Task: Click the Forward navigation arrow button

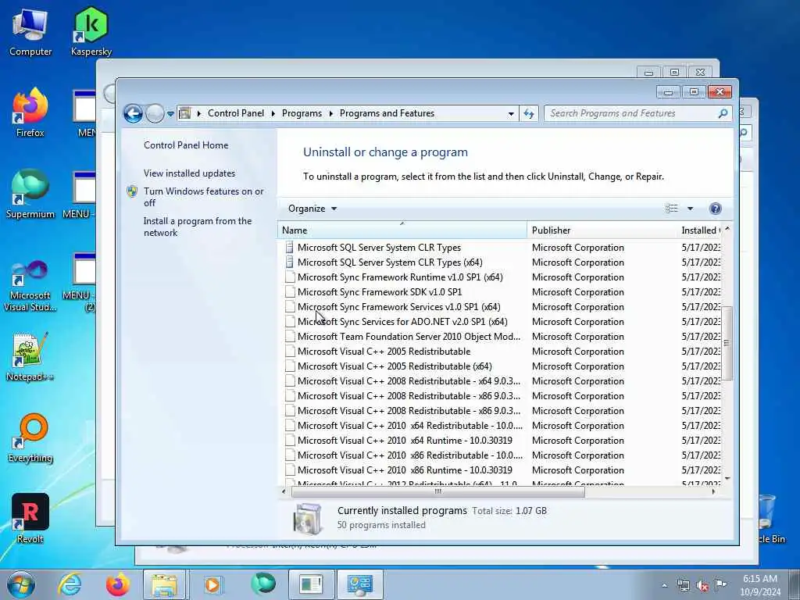Action: point(155,113)
